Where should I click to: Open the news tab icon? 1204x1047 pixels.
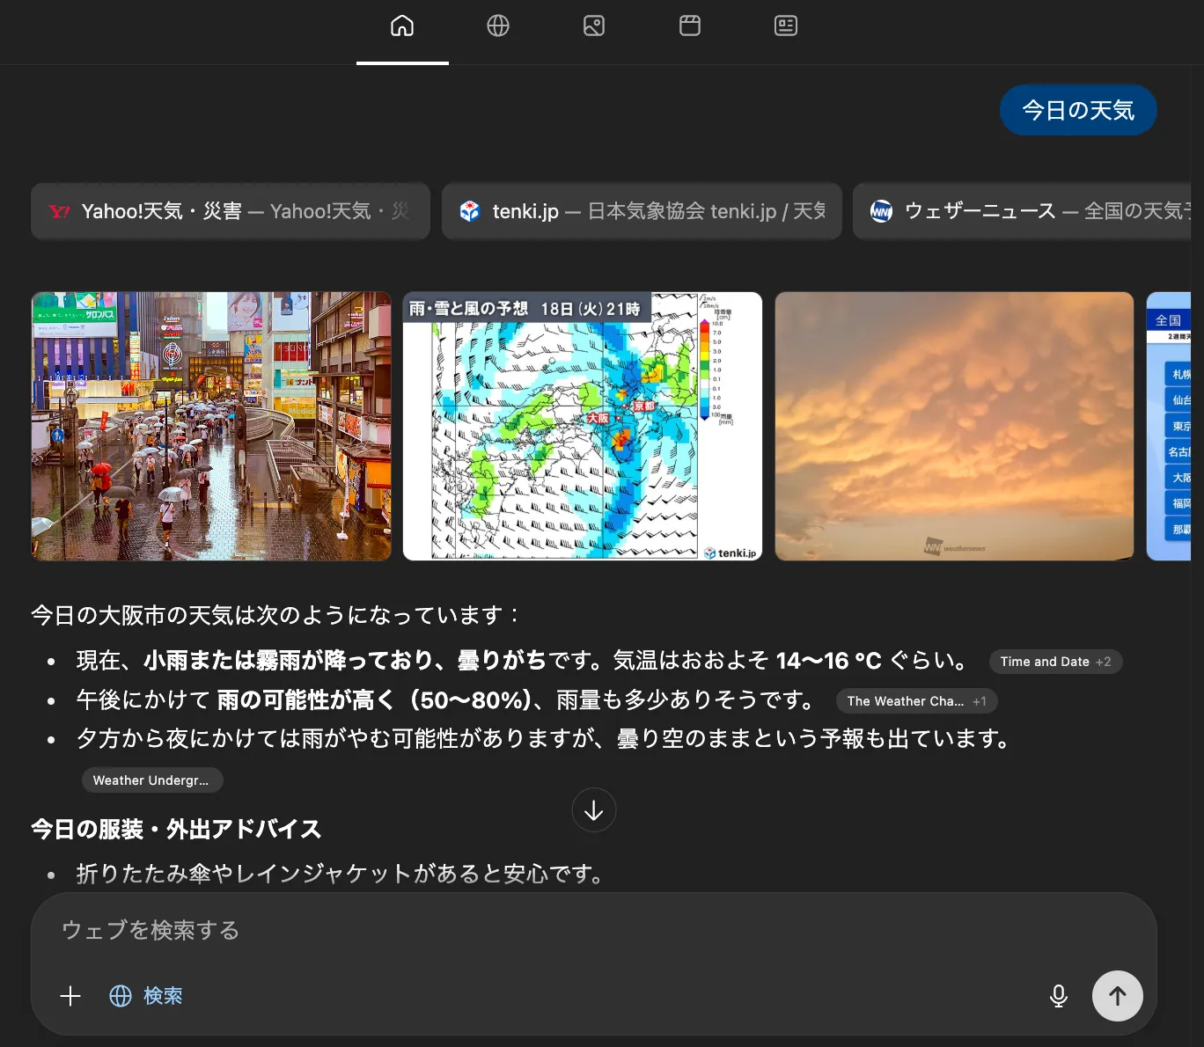pyautogui.click(x=786, y=26)
